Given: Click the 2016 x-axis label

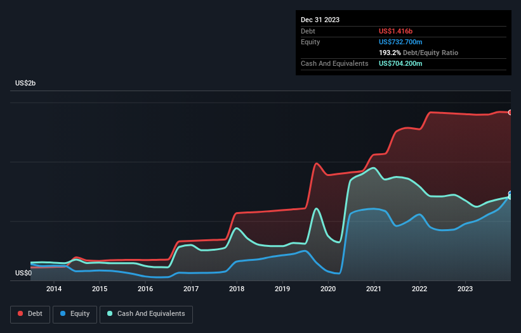Looking at the screenshot, I should click(x=145, y=289).
